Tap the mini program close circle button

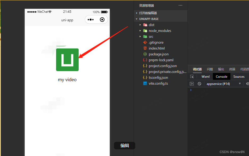pos(102,19)
